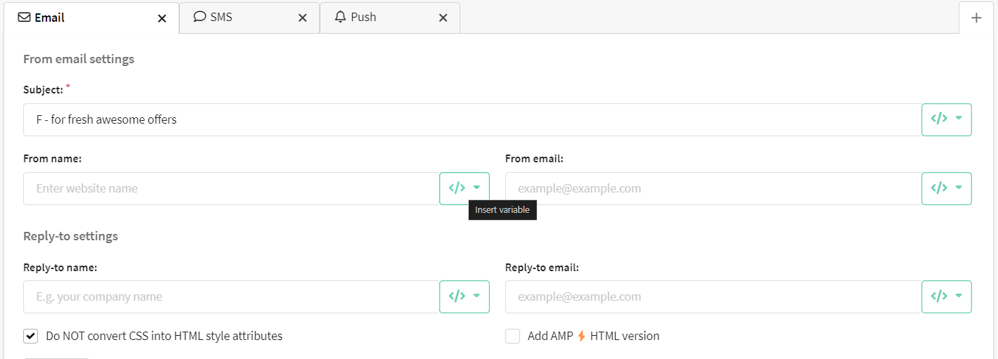Click insert variable code icon for From email
Viewport: 998px width, 359px height.
(x=939, y=188)
